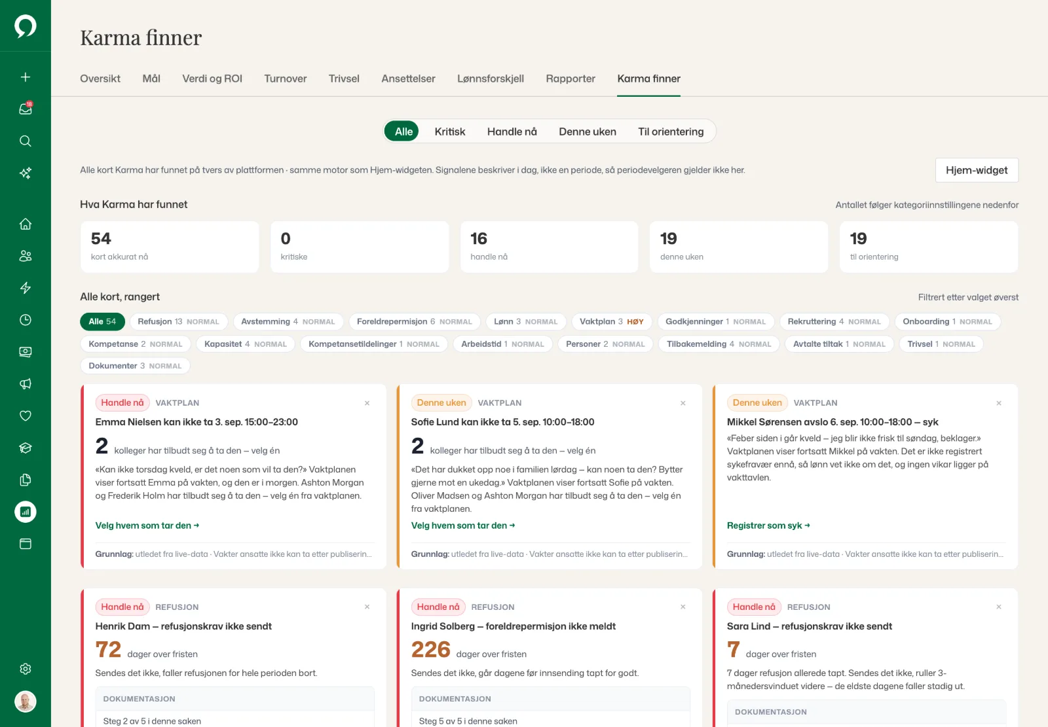Click the plus icon in the sidebar
Viewport: 1048px width, 727px height.
26,77
